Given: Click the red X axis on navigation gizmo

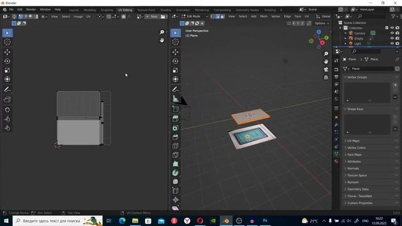Looking at the screenshot, I should point(322,43).
